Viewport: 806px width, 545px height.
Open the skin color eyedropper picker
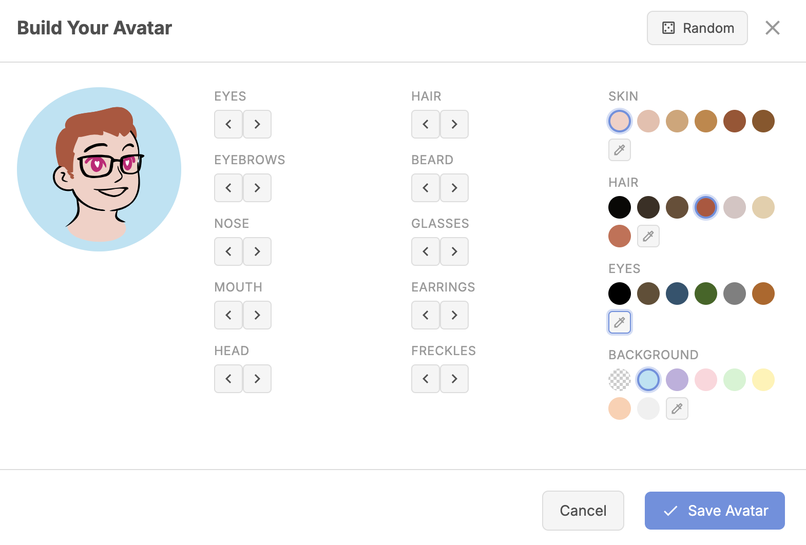point(620,150)
